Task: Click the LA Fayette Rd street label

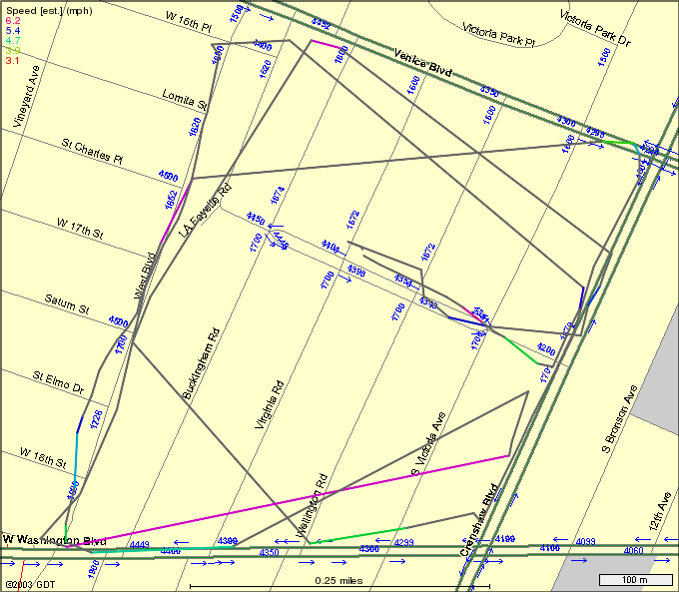Action: tap(206, 211)
